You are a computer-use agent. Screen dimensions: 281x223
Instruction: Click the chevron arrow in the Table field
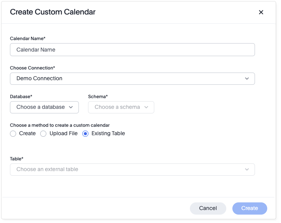point(247,170)
